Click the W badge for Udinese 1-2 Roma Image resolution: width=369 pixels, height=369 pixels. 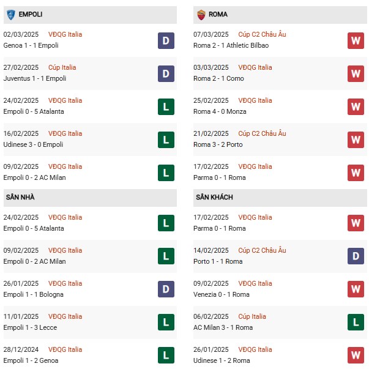click(x=356, y=356)
